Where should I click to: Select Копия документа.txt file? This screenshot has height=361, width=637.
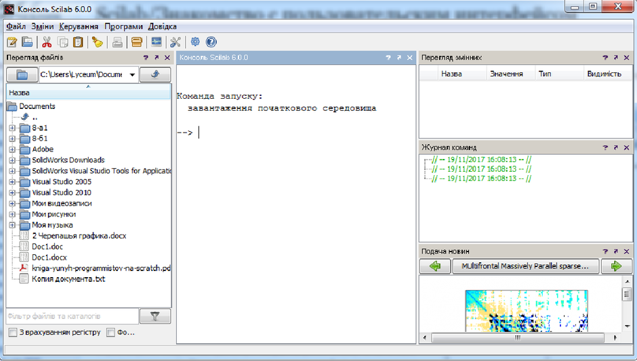click(x=68, y=279)
